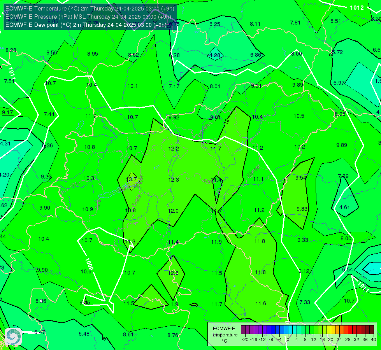Screen dimensions: 381x350
Task: Click the grid value 7.33
Action: click(305, 302)
